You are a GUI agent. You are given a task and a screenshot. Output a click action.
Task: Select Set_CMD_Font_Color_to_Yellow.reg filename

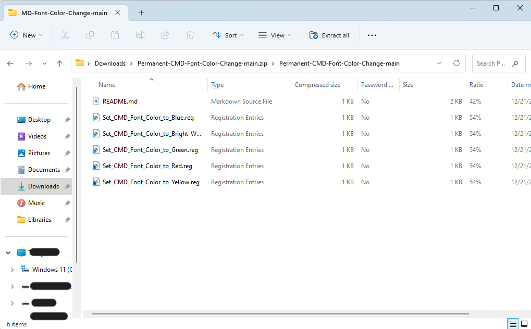tap(151, 182)
